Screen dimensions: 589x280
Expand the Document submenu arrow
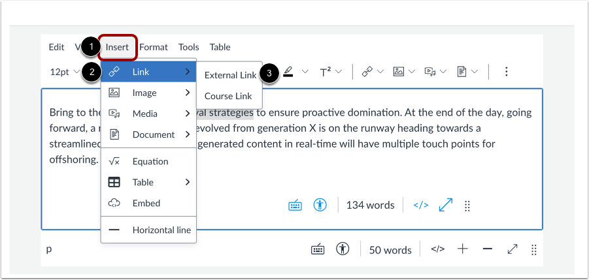188,134
